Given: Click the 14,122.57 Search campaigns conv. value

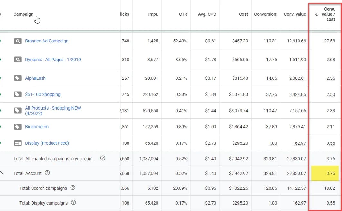Looking at the screenshot, I should (296, 188).
